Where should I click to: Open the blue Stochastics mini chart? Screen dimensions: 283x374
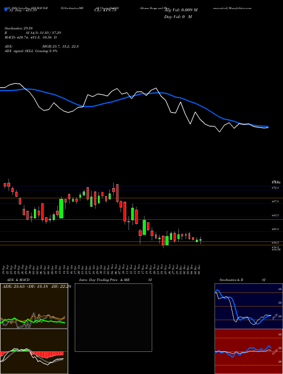248,306
